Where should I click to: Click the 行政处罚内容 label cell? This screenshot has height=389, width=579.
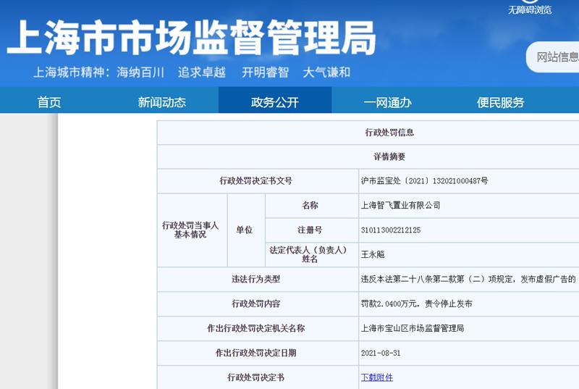click(x=256, y=304)
